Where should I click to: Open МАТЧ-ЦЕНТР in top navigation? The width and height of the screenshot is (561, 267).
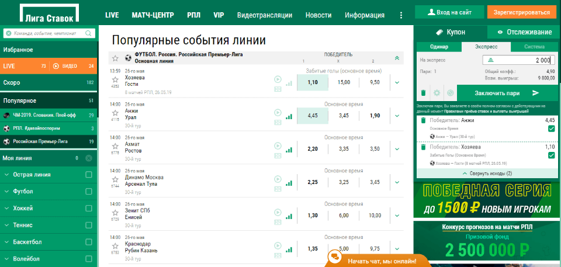coord(153,15)
